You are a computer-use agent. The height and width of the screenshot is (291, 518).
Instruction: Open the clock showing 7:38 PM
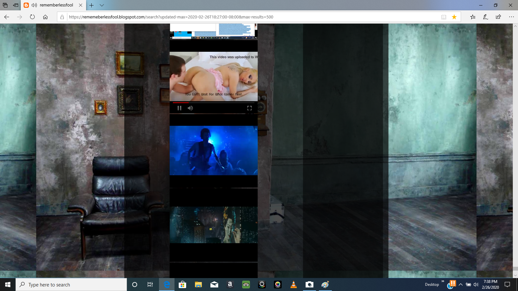(490, 285)
